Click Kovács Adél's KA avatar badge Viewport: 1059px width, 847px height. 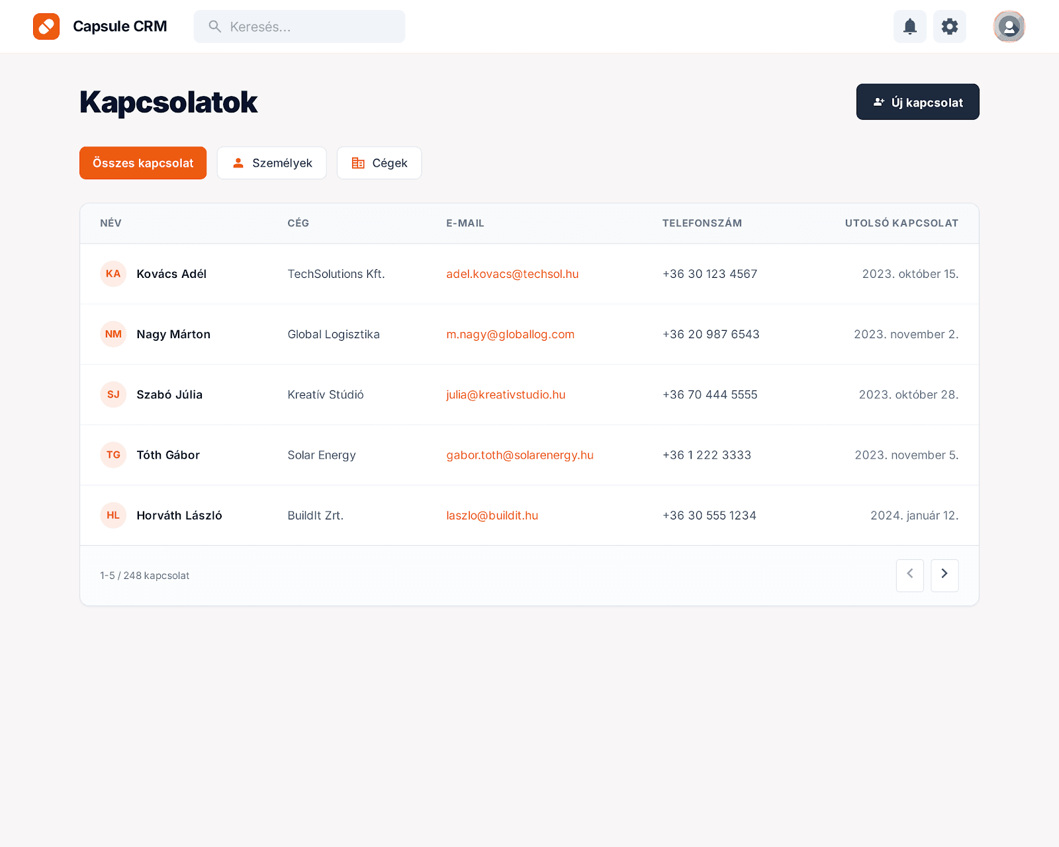coord(113,273)
